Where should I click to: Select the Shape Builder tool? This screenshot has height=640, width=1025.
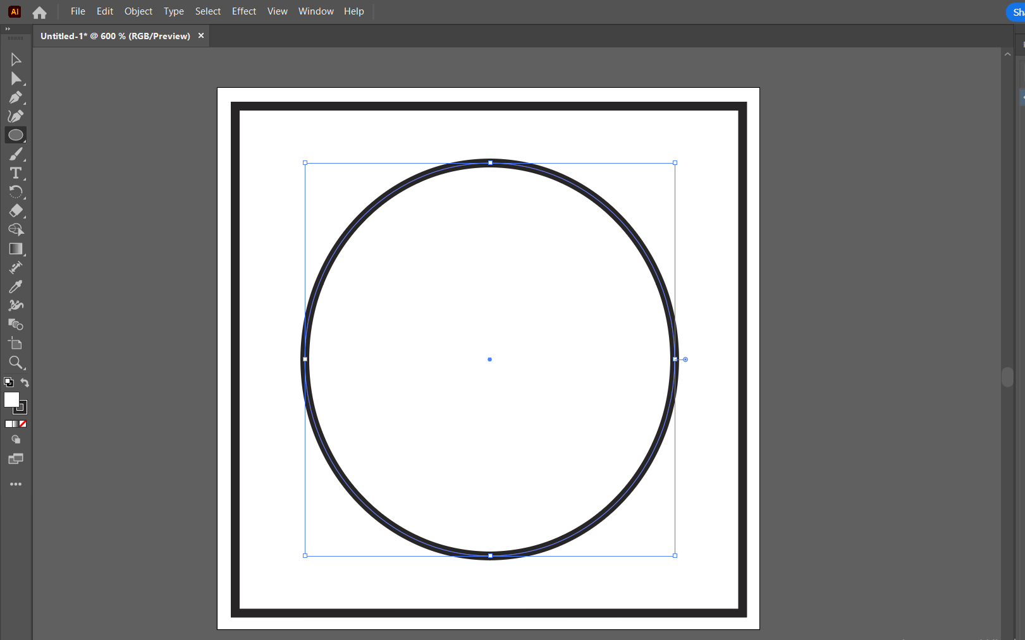click(16, 230)
